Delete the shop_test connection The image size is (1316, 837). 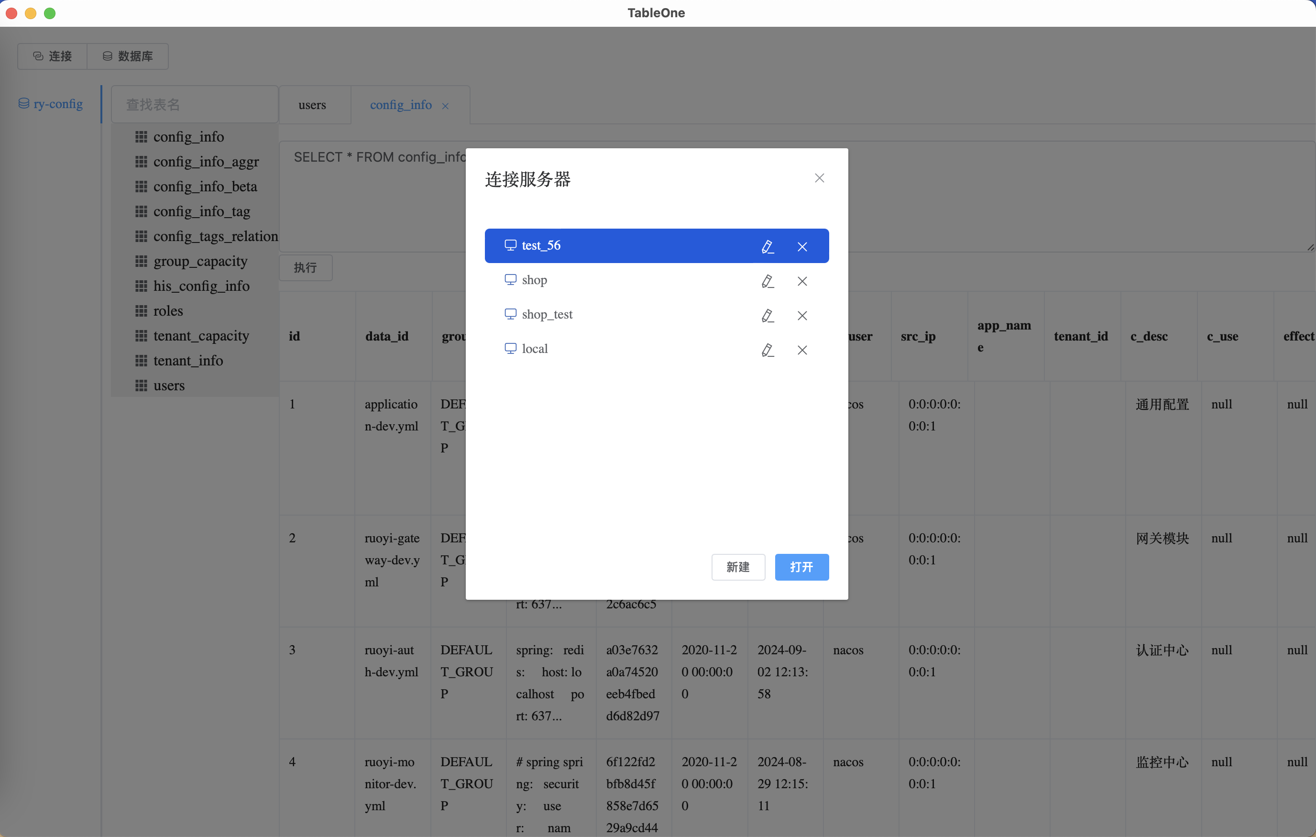click(x=802, y=316)
